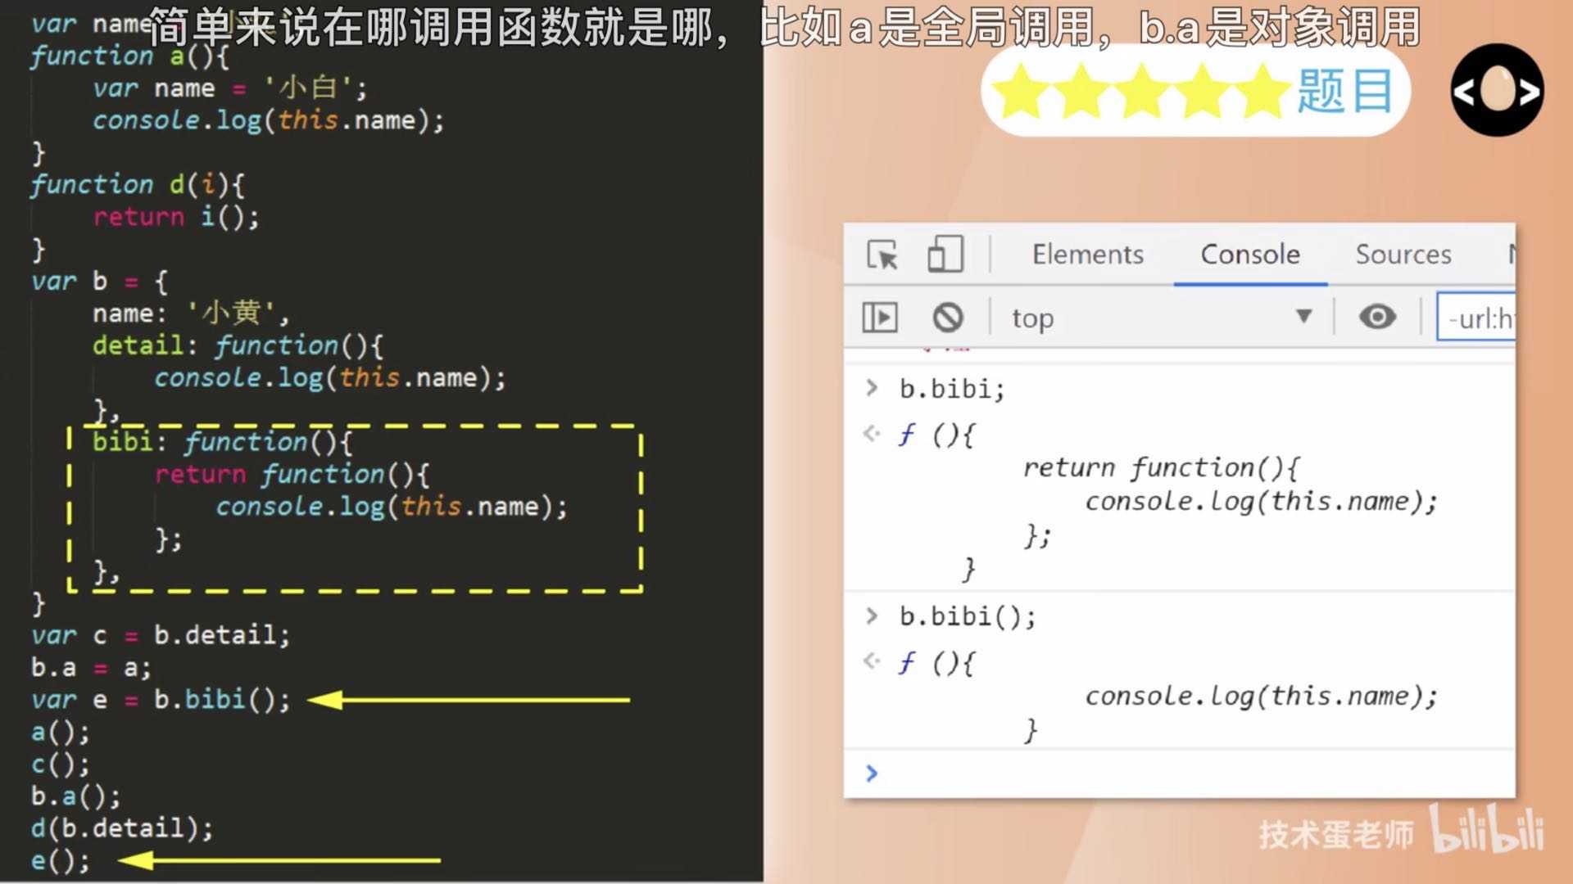
Task: Click the console prompt input field
Action: [x=1189, y=773]
